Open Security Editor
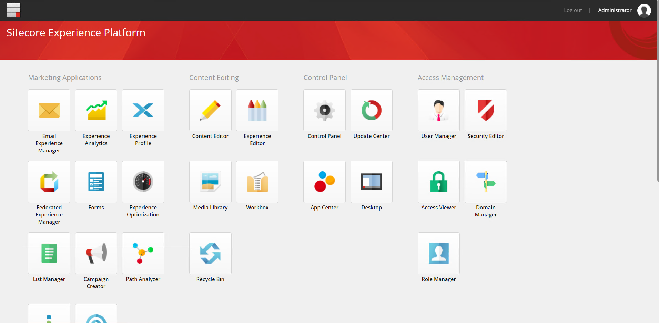 coord(486,110)
